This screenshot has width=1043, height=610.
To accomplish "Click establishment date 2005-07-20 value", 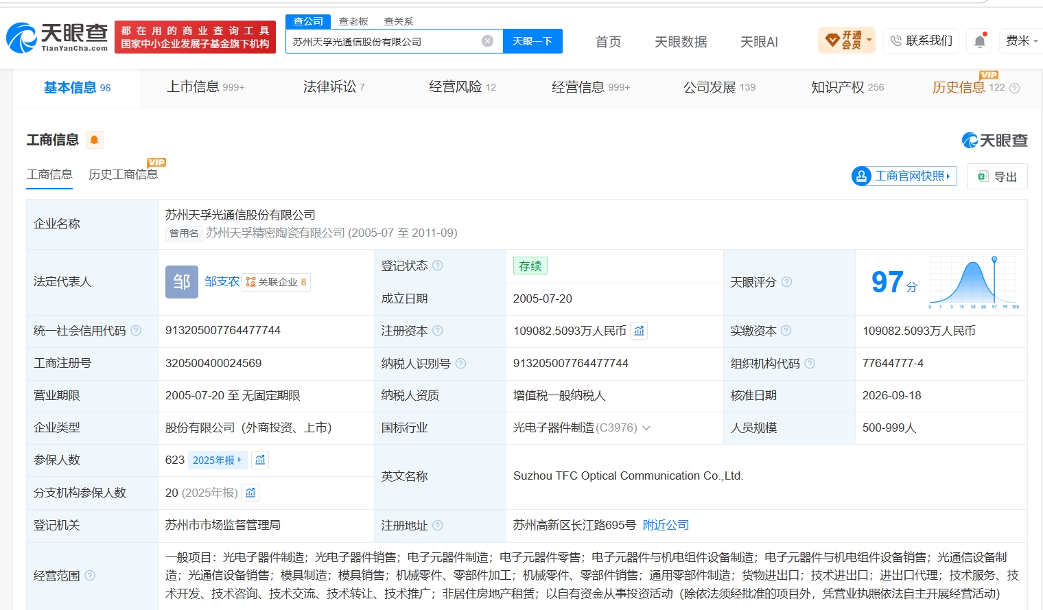I will (x=543, y=299).
